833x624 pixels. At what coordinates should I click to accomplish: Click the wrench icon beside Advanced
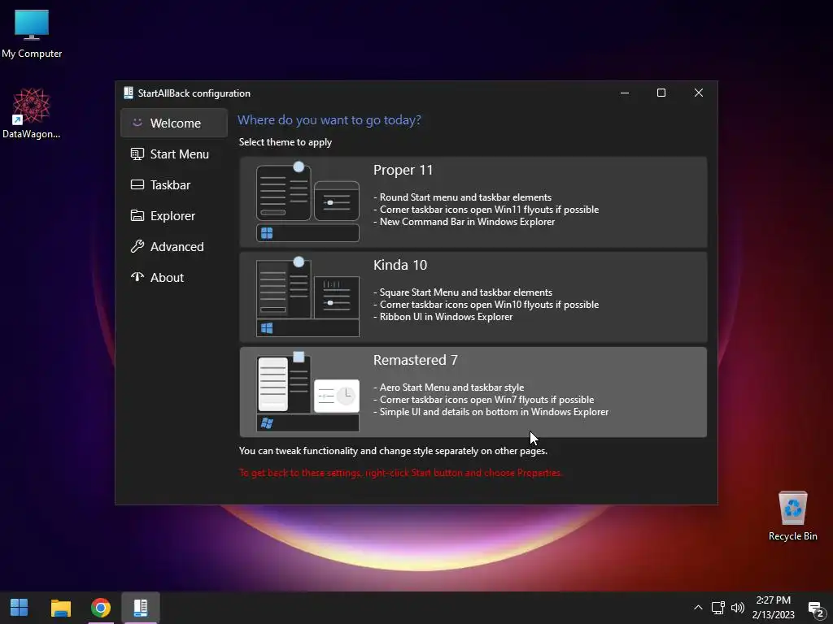pyautogui.click(x=137, y=246)
